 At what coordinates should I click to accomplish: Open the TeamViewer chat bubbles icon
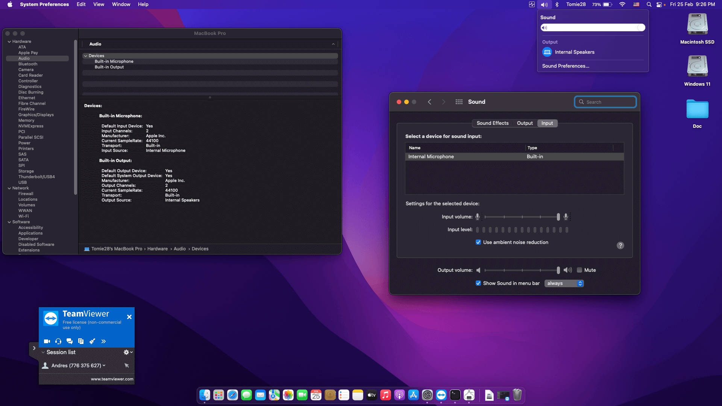coord(70,341)
